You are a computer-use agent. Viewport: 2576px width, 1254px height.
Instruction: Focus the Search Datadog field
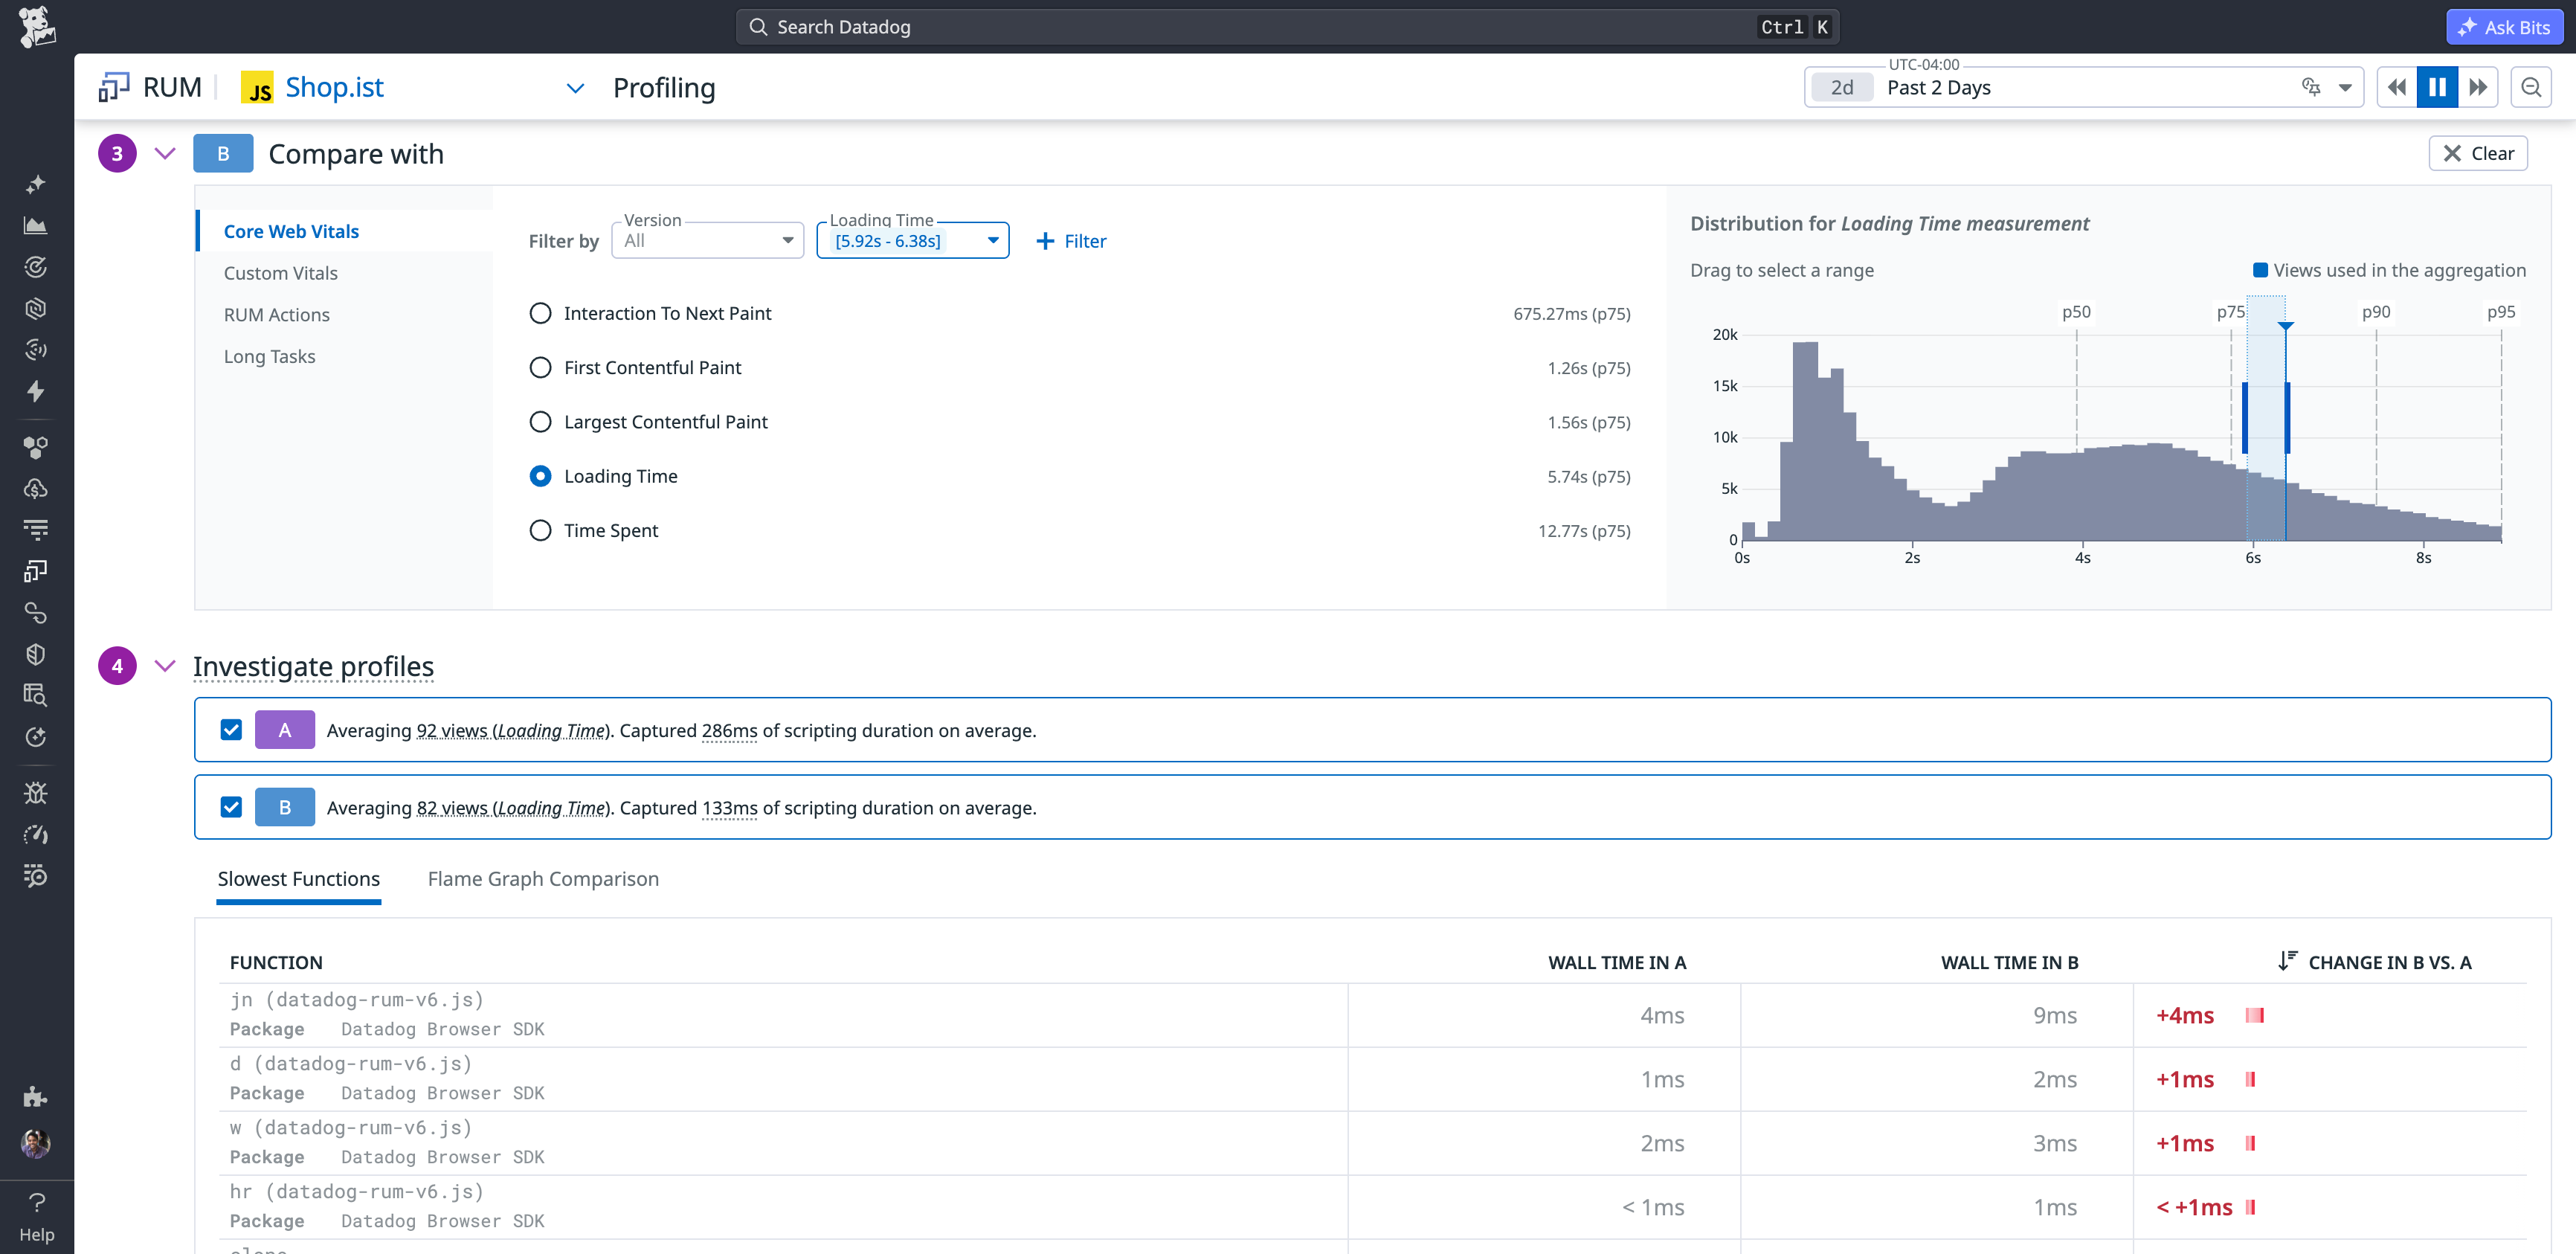pyautogui.click(x=1287, y=27)
